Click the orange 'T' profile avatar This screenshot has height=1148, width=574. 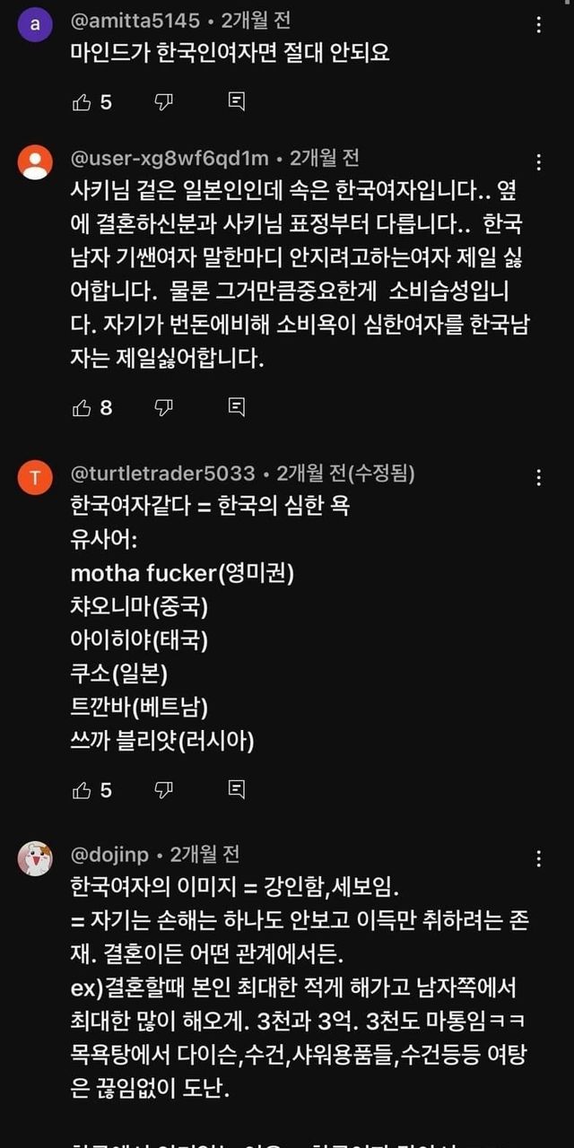(x=35, y=478)
